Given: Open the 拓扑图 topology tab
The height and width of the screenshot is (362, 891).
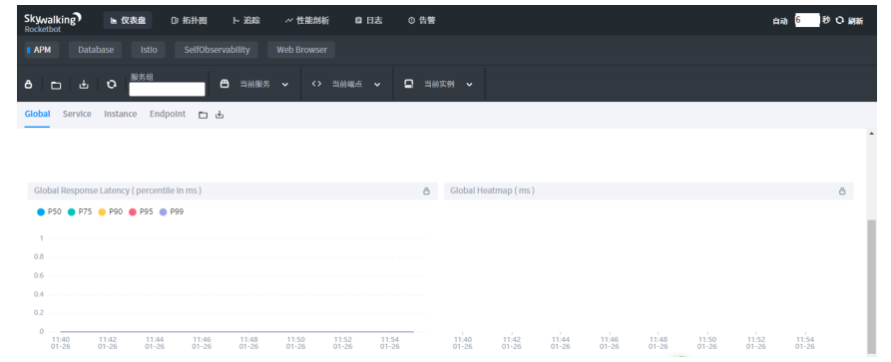Looking at the screenshot, I should pos(190,21).
